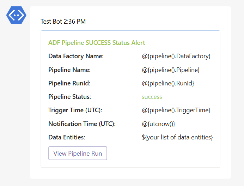The image size is (244, 186).
Task: Click empty card space beside View Pipeline Run
Action: click(162, 154)
